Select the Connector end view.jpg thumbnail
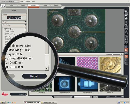 click(x=64, y=84)
